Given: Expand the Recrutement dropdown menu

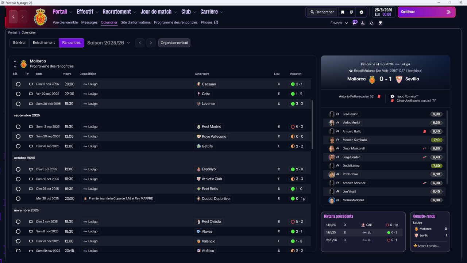Looking at the screenshot, I should 119,12.
